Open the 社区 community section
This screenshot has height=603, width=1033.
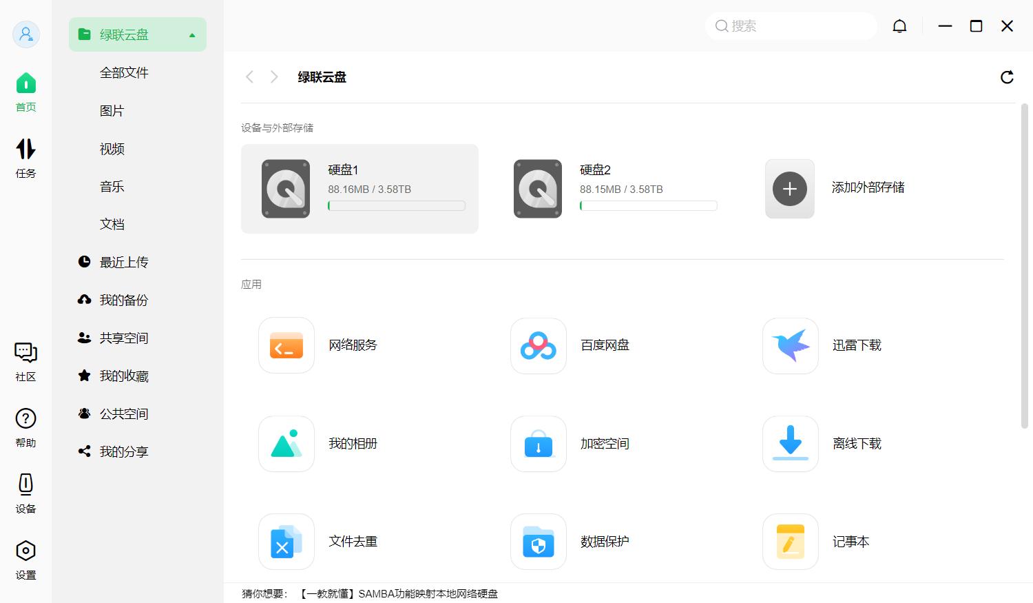point(25,360)
